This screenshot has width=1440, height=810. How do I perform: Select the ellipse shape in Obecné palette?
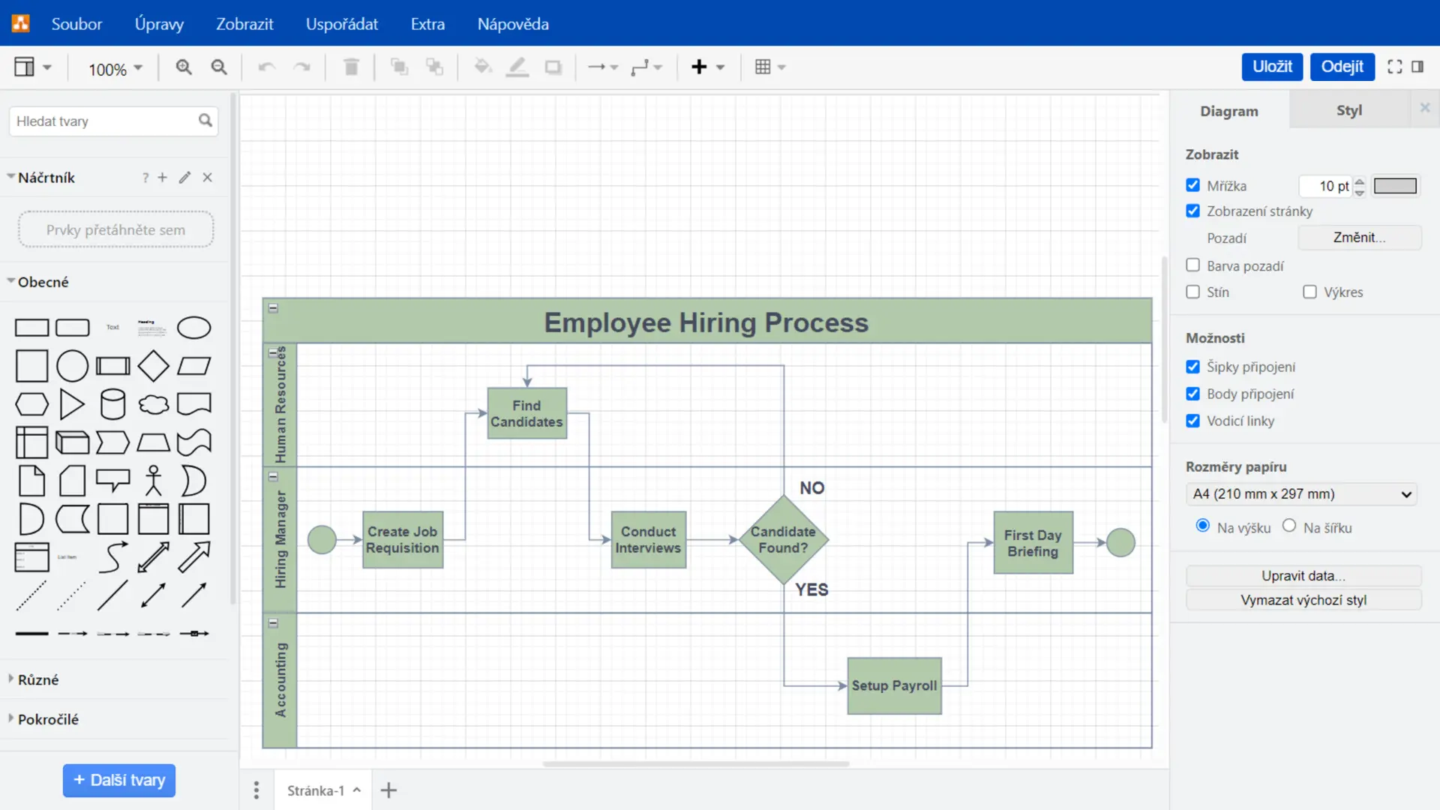click(193, 328)
